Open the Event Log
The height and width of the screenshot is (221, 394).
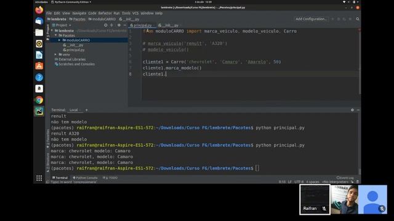[x=345, y=177]
